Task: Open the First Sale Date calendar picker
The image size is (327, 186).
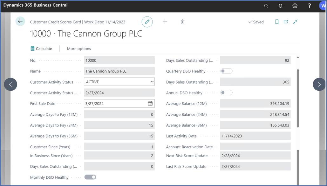Action: pyautogui.click(x=150, y=103)
